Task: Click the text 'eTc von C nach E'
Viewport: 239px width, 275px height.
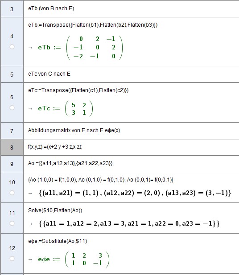Action: pos(49,74)
